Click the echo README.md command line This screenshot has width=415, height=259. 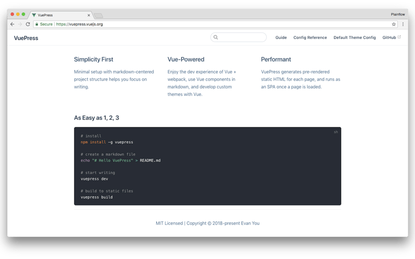point(121,161)
